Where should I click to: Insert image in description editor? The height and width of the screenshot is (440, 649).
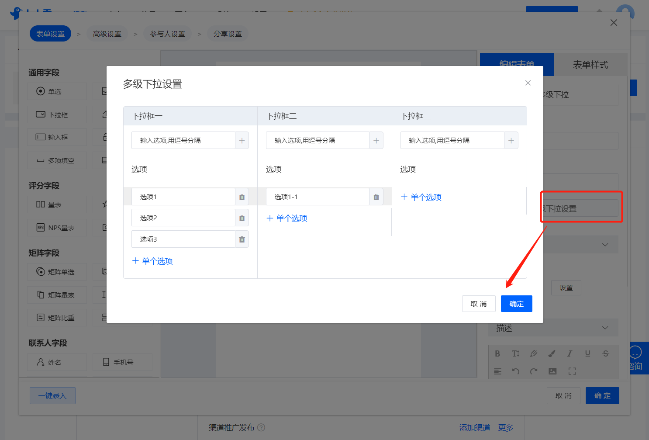[552, 371]
